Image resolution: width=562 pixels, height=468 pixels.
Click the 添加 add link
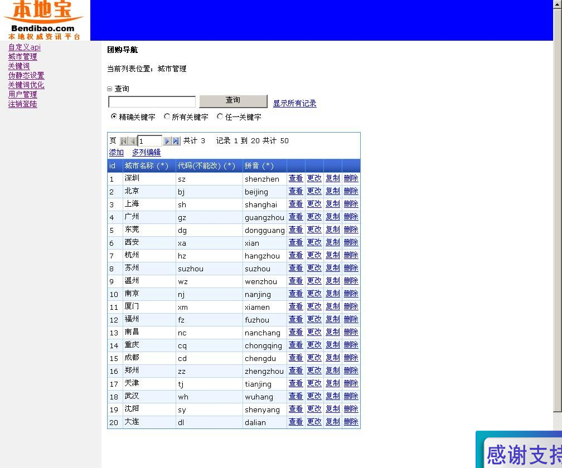[x=116, y=153]
